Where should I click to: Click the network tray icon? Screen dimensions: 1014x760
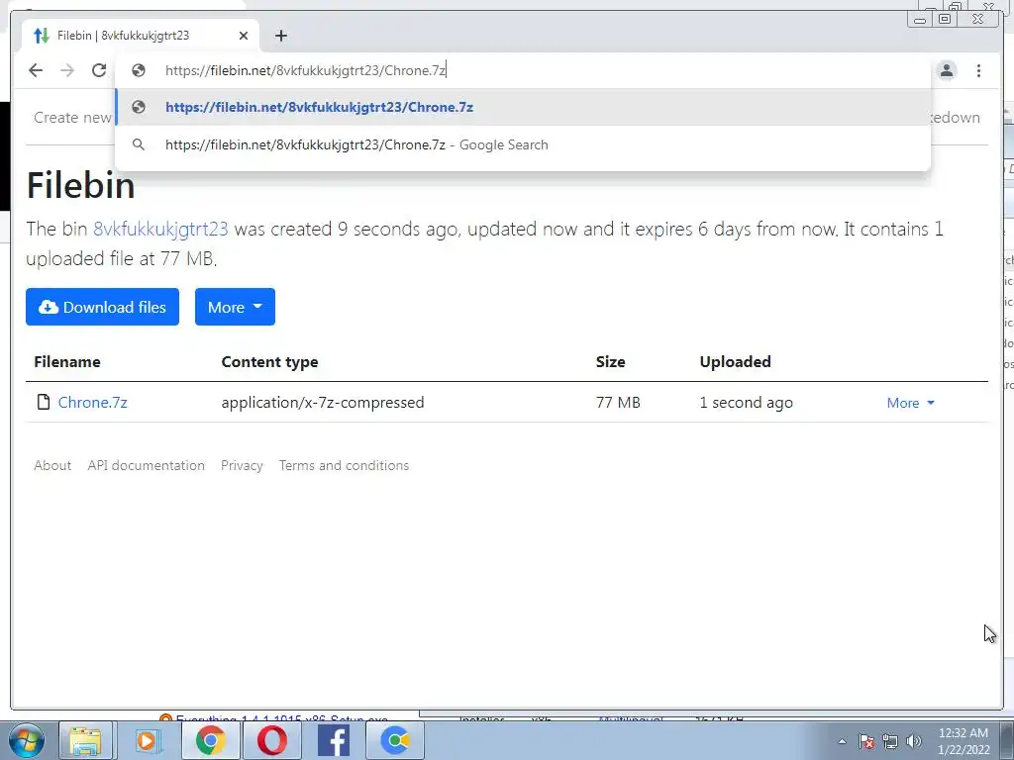point(890,741)
